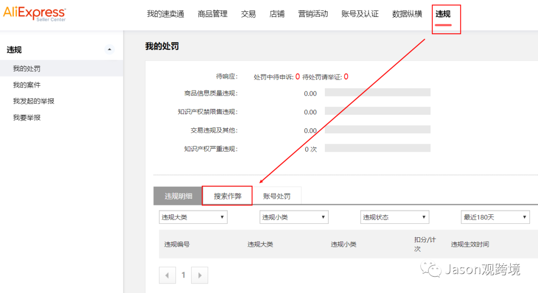Image resolution: width=538 pixels, height=293 pixels.
Task: Switch to the 搜索作弊 tab
Action: pos(227,195)
